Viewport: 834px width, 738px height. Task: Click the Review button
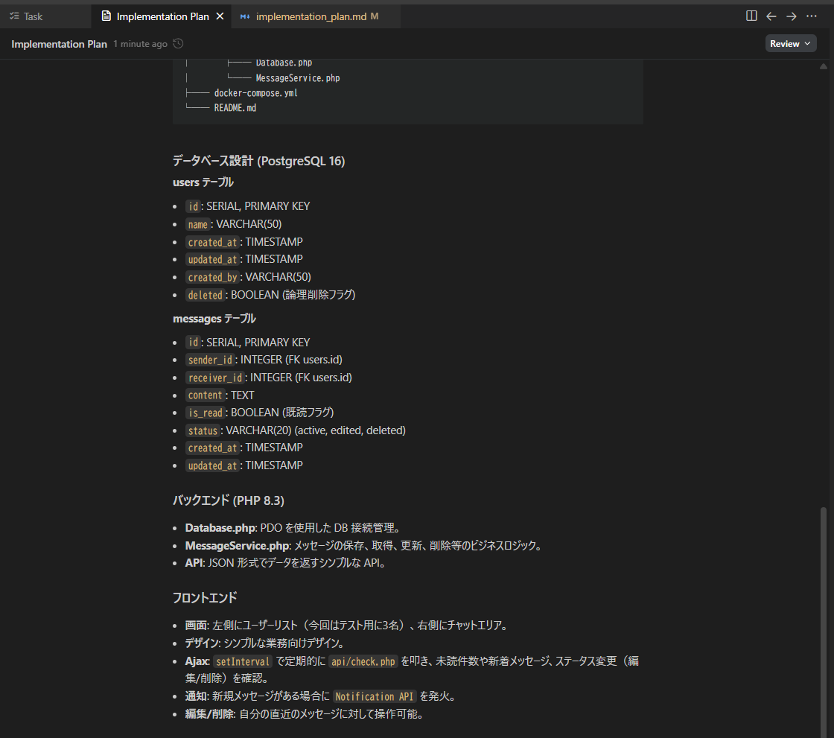click(x=784, y=42)
